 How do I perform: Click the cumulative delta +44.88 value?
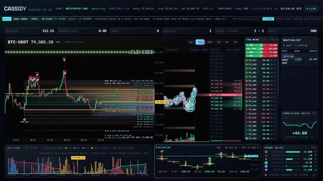tap(300, 133)
